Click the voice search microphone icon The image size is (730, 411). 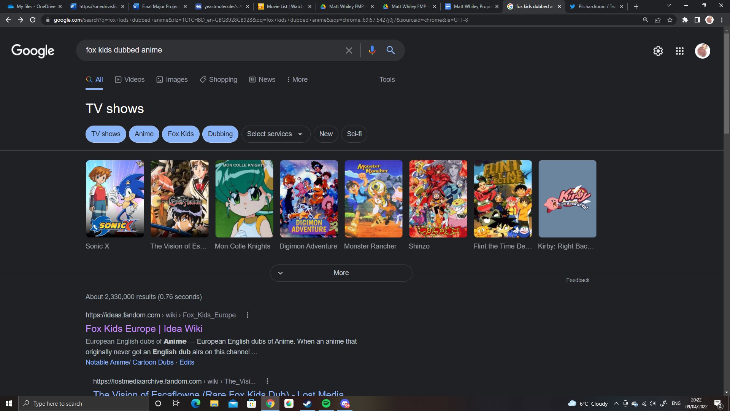tap(372, 50)
